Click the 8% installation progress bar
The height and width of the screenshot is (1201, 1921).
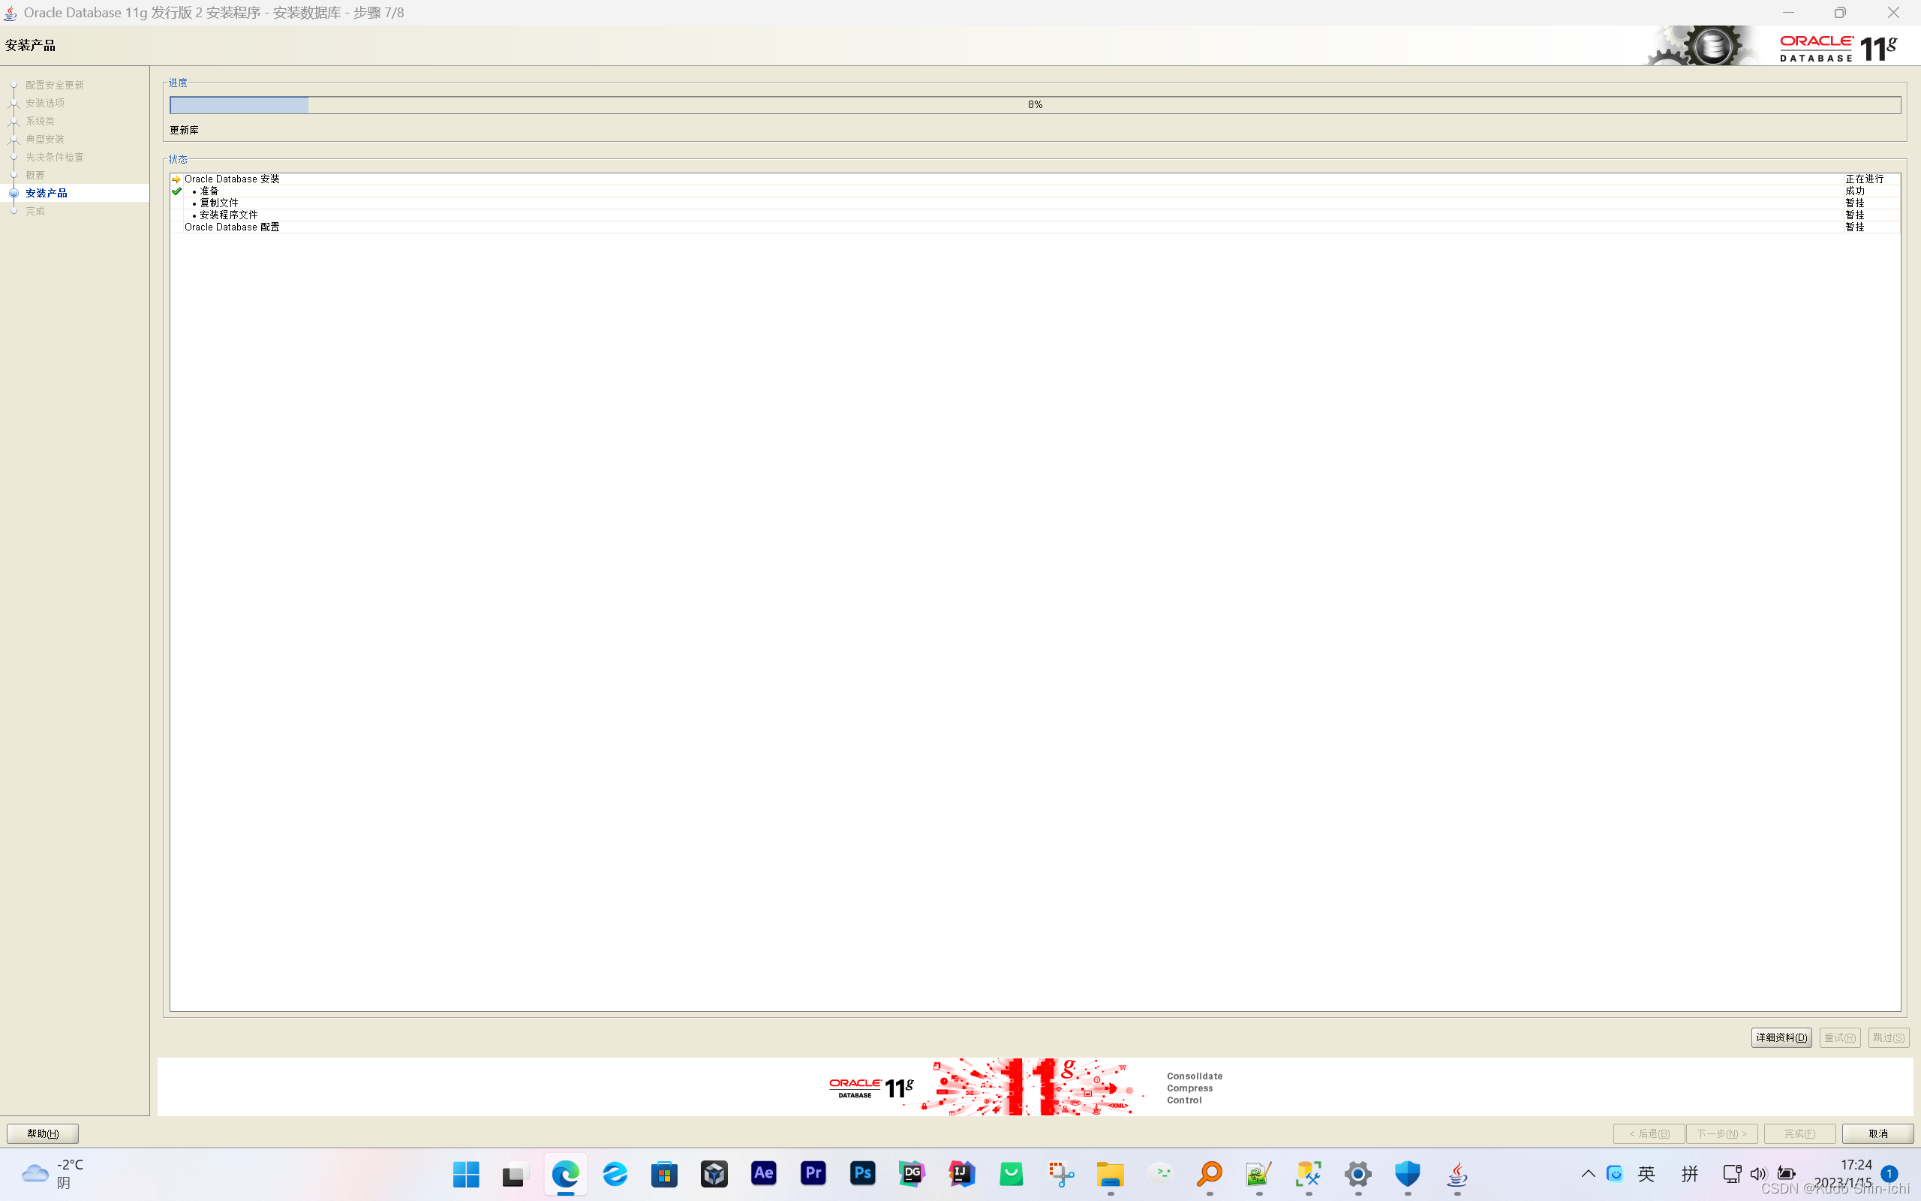tap(1035, 105)
